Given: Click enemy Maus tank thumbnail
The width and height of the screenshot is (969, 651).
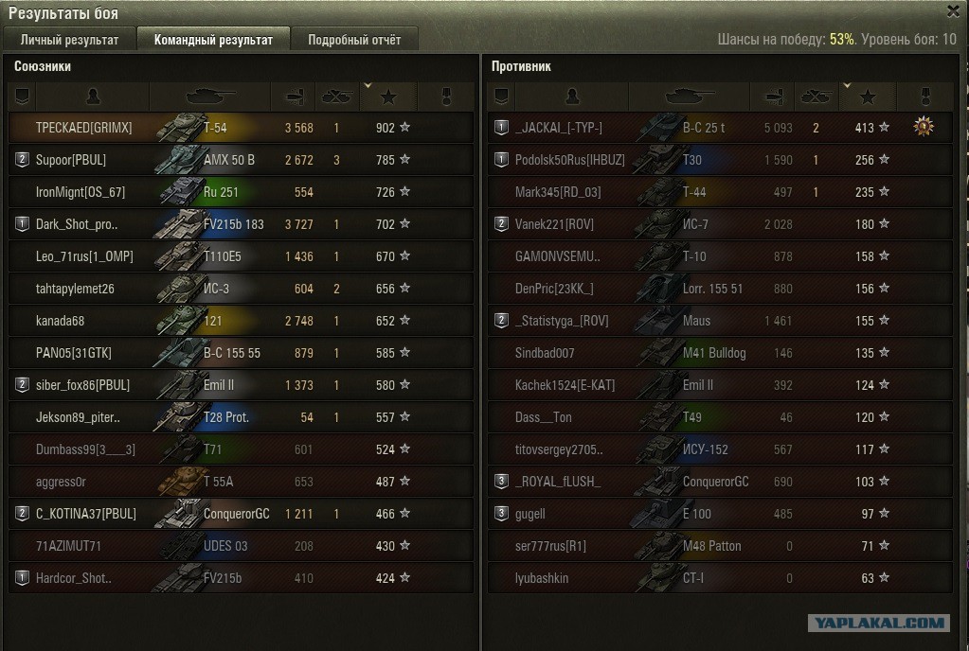Looking at the screenshot, I should point(658,321).
